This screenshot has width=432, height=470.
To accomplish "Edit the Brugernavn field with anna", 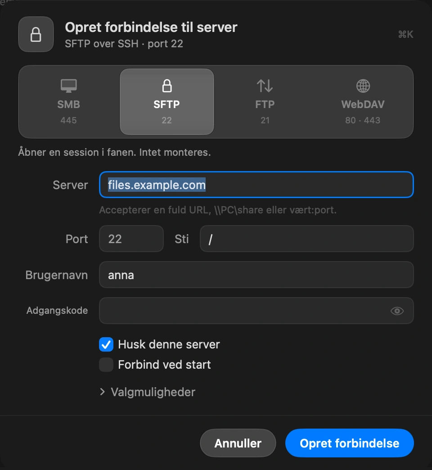I will (256, 275).
